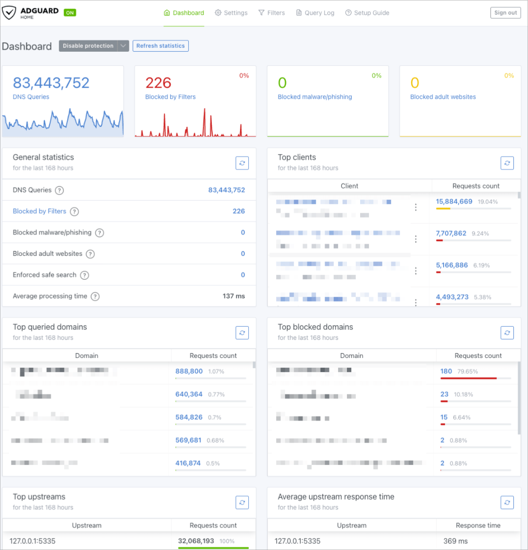Open the Settings menu
This screenshot has height=550, width=528.
(x=231, y=13)
